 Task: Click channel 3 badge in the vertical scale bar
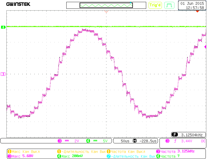[60, 141]
